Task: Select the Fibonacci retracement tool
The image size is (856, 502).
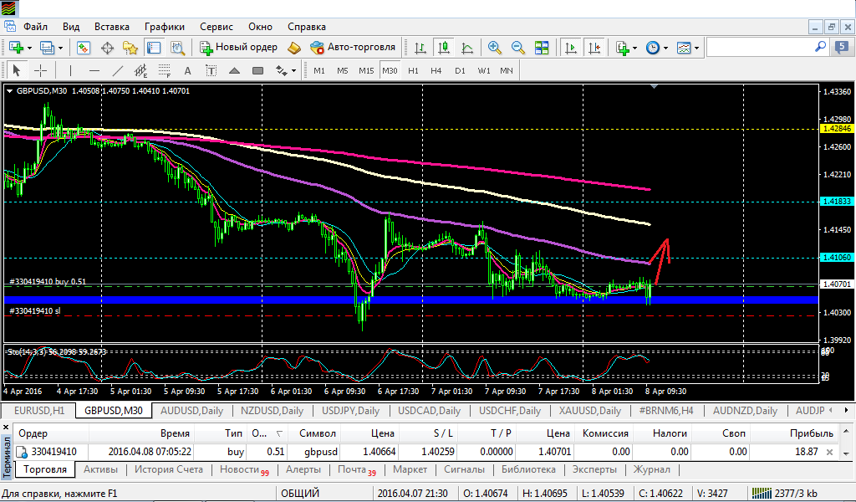Action: 165,70
